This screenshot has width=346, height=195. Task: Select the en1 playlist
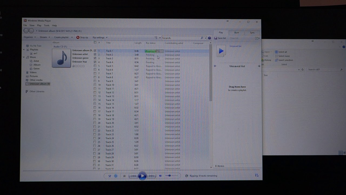point(35,54)
